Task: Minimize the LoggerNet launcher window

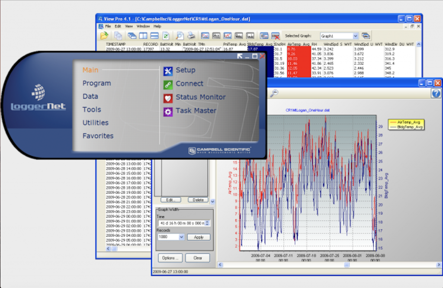Action: pyautogui.click(x=247, y=57)
